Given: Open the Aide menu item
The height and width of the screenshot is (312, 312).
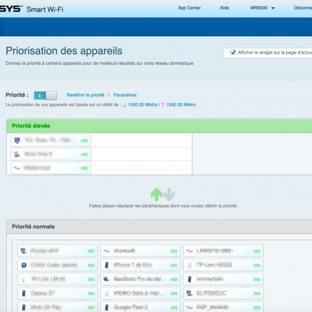Looking at the screenshot, I should pyautogui.click(x=225, y=8).
